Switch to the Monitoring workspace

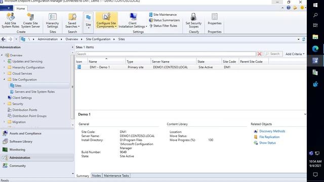37,150
